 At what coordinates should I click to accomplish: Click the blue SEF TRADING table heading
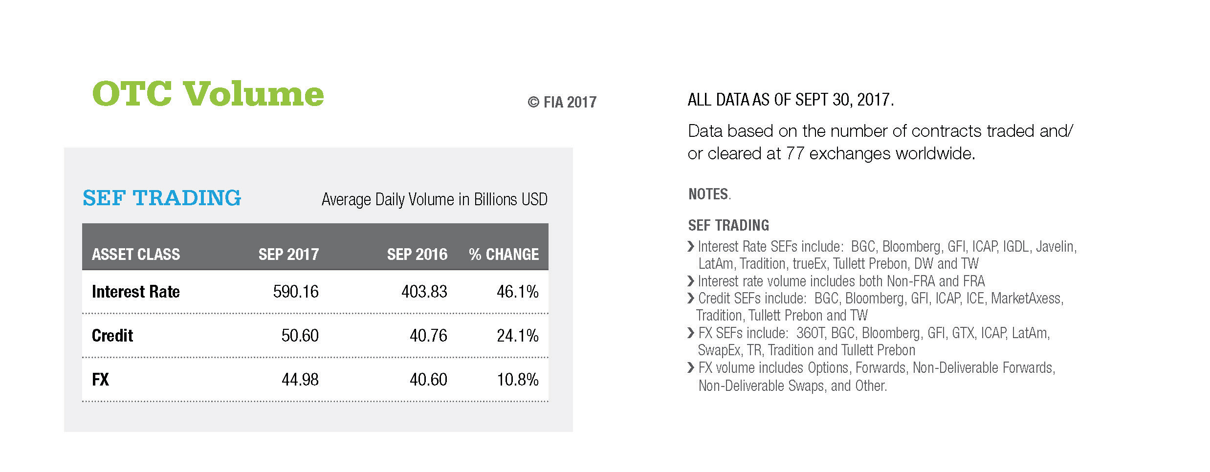tap(162, 198)
